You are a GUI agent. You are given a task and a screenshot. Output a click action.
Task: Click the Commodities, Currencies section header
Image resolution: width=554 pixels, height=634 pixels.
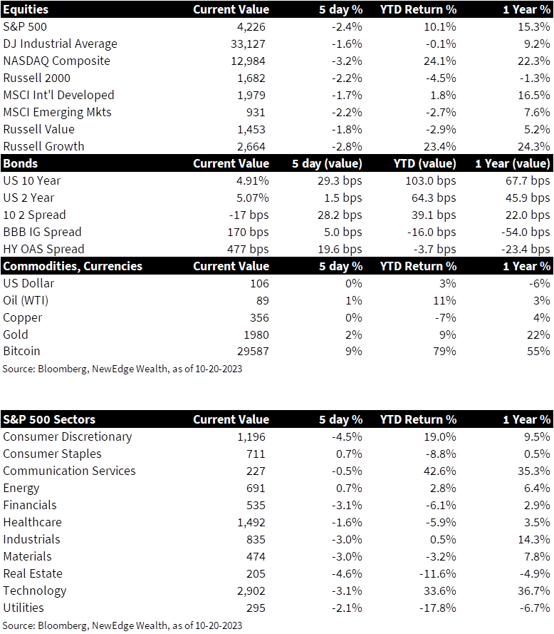[73, 266]
